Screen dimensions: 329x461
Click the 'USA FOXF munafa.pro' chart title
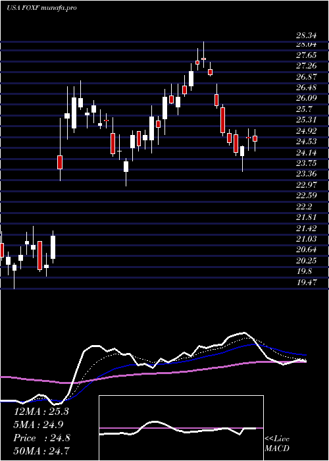pos(41,8)
